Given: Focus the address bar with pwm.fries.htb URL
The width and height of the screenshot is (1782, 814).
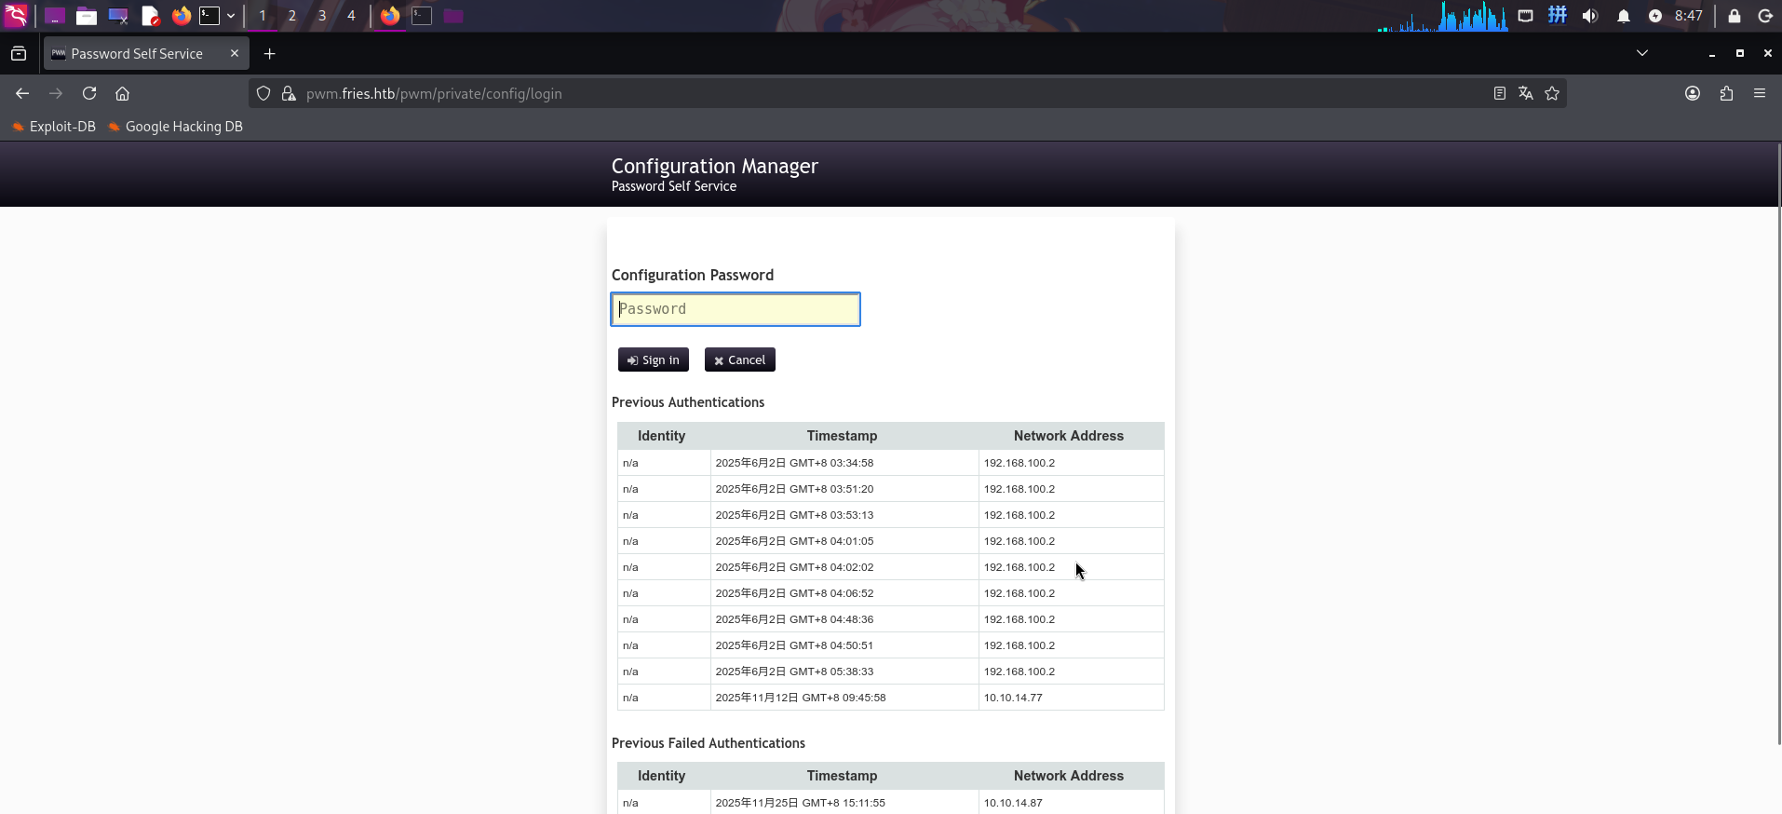Looking at the screenshot, I should coord(894,93).
